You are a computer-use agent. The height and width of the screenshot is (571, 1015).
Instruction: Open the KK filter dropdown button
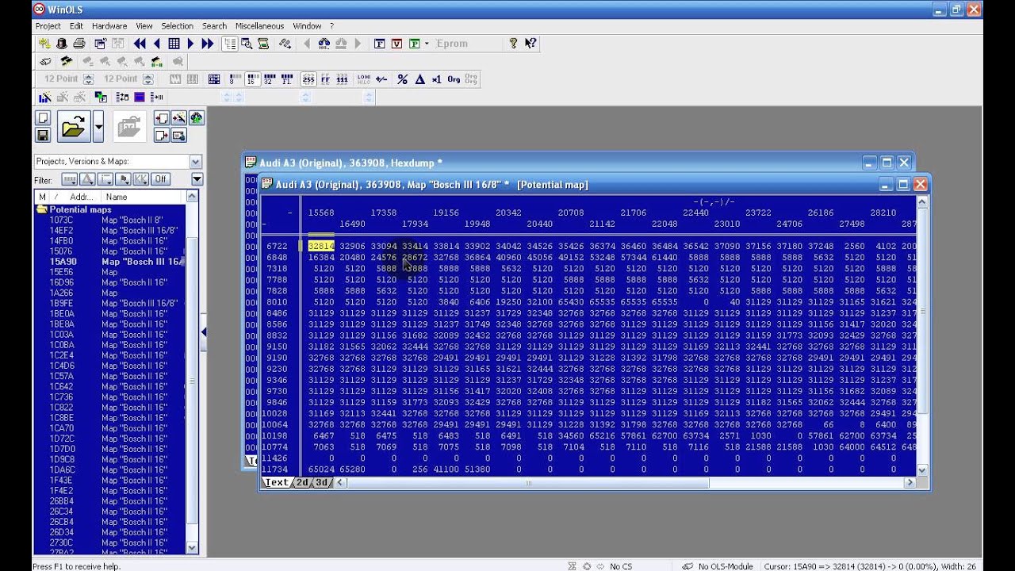[x=141, y=179]
